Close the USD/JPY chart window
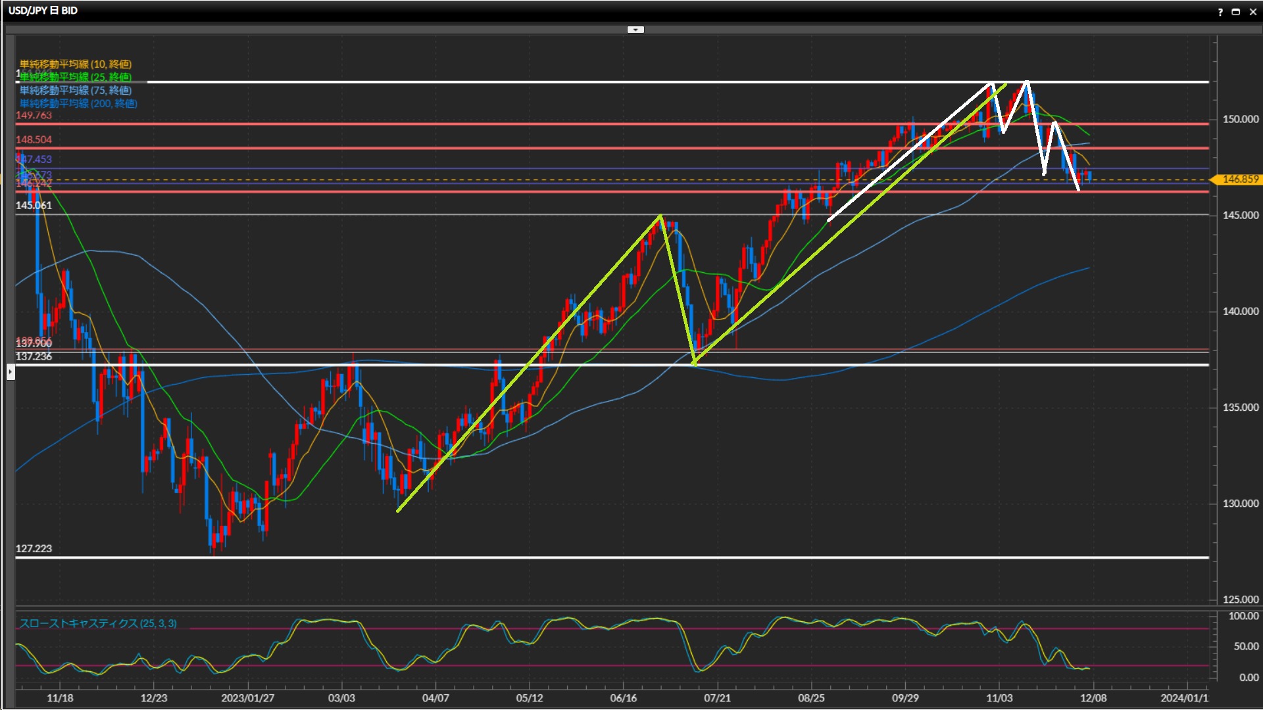1263x710 pixels. [1252, 12]
